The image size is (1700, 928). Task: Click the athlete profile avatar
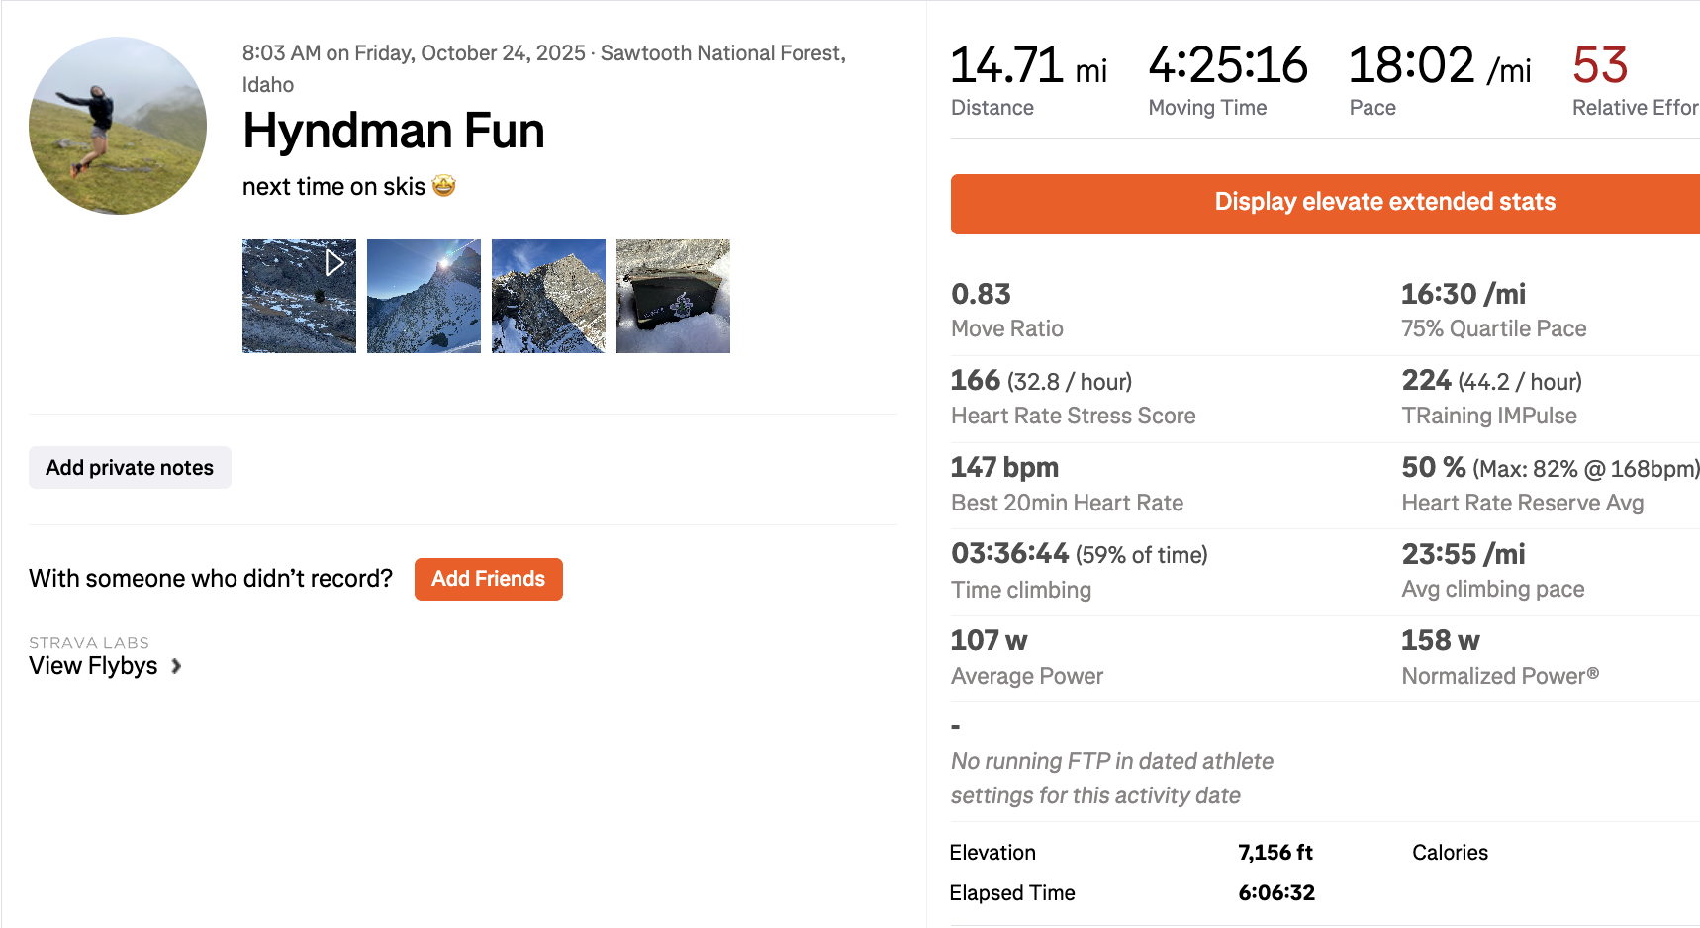tap(118, 126)
